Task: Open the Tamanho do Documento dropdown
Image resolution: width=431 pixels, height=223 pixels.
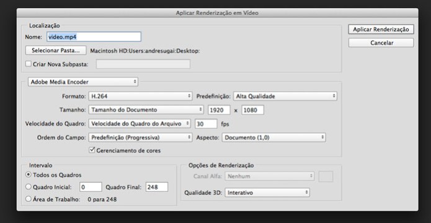Action: click(146, 110)
